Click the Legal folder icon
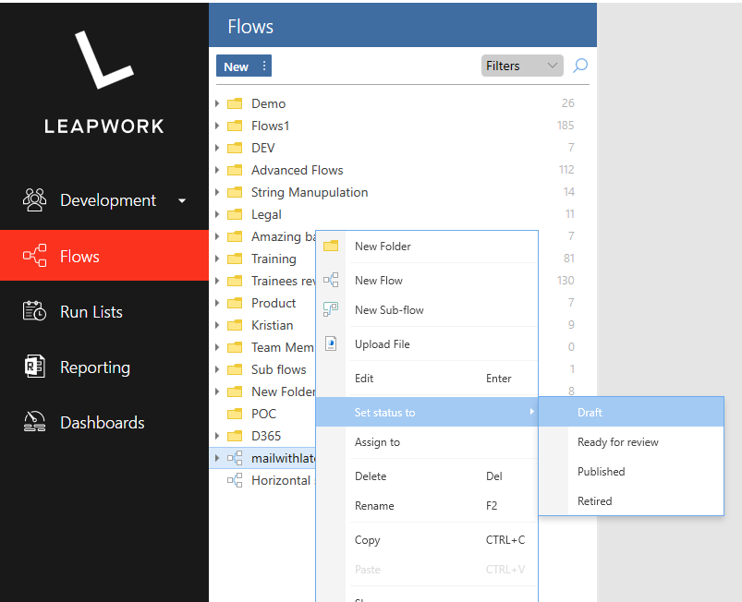742x602 pixels. [235, 214]
